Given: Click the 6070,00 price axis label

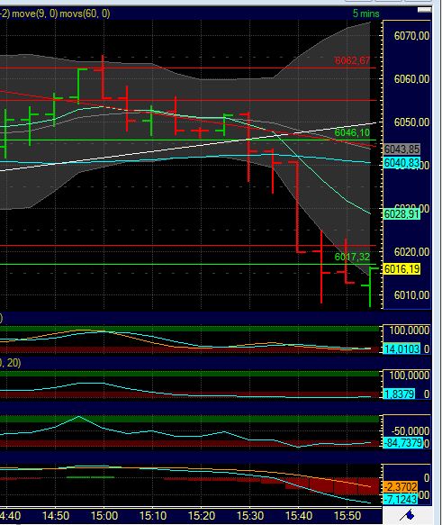Looking at the screenshot, I should click(x=411, y=36).
